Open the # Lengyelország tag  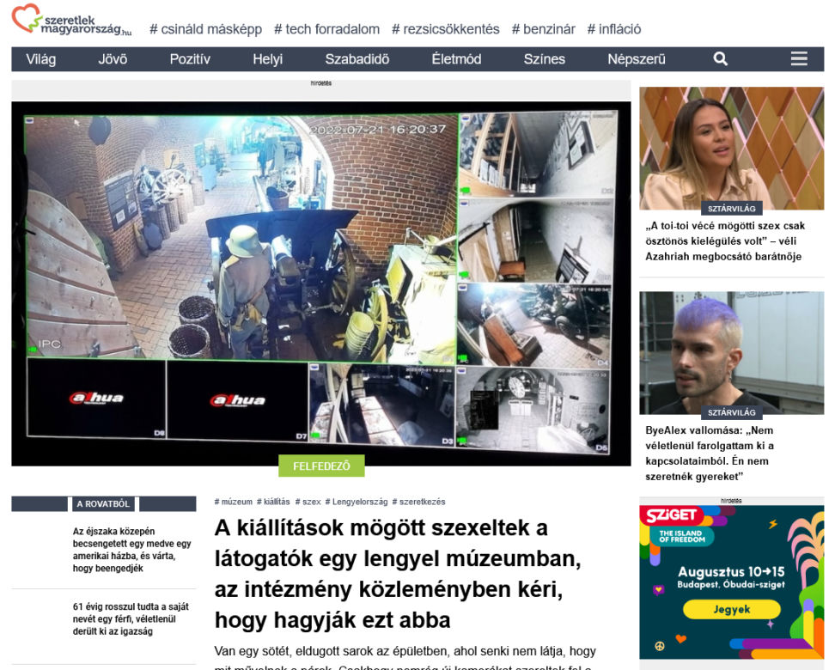point(357,502)
